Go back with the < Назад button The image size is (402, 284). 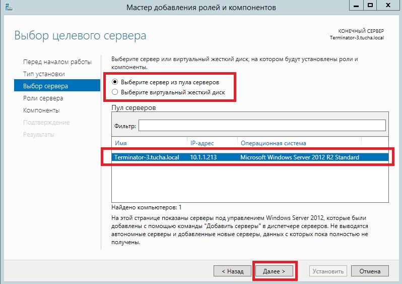232,271
